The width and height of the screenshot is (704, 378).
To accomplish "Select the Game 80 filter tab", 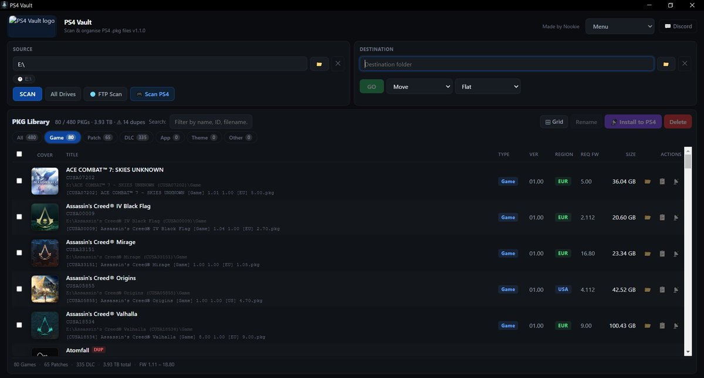I will click(63, 137).
